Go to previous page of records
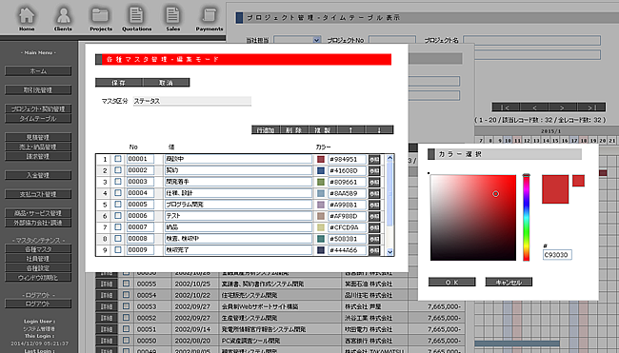The image size is (619, 353). pos(533,108)
